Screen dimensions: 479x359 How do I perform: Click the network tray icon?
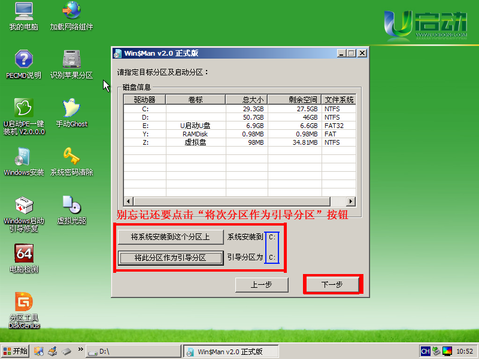pos(436,351)
